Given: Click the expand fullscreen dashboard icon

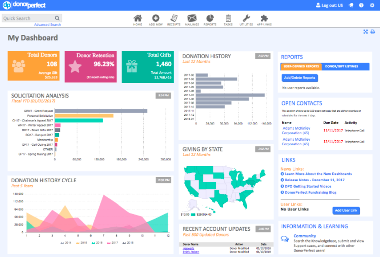Looking at the screenshot, I should click(365, 32).
